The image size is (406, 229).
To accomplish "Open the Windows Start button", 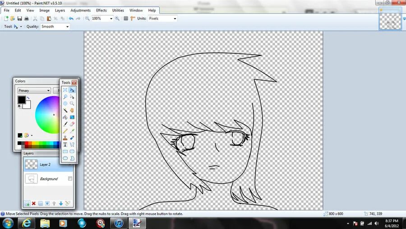I will [8, 223].
